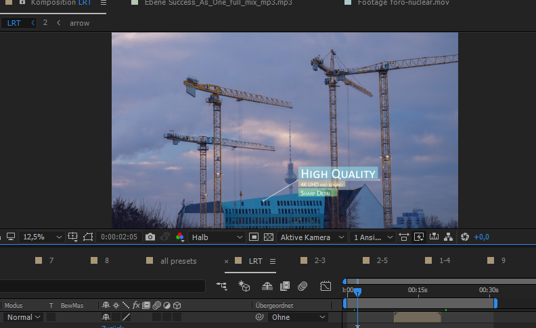Click the Modus column header
Image resolution: width=536 pixels, height=328 pixels.
[x=14, y=305]
